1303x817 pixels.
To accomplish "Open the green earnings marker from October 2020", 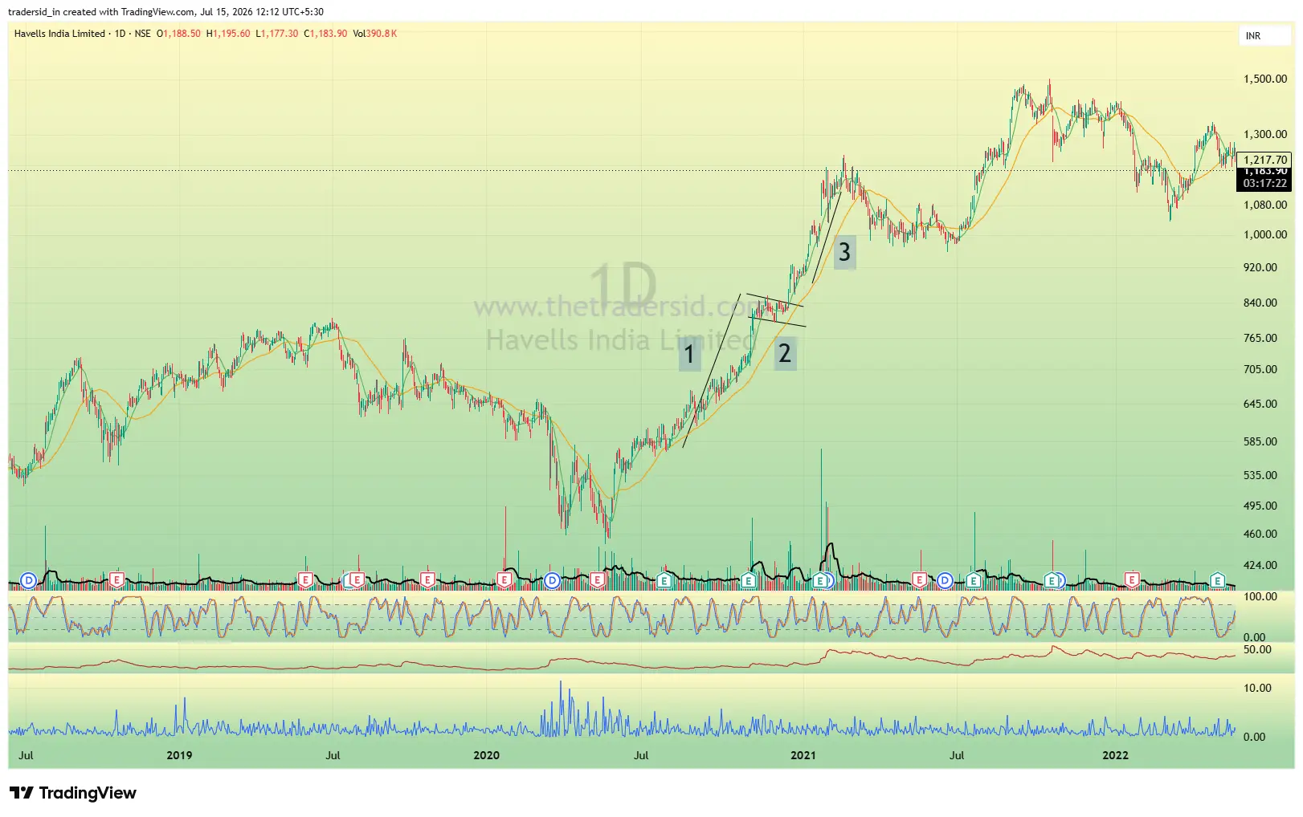I will pyautogui.click(x=749, y=579).
